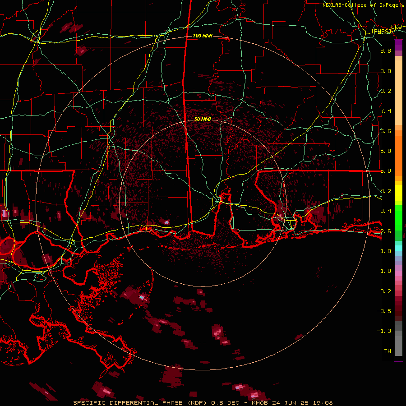Click the 9.8 value on the color scale

pyautogui.click(x=386, y=51)
